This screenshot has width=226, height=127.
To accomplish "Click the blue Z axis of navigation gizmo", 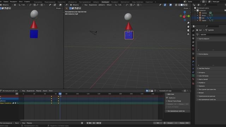I will pos(185,12).
